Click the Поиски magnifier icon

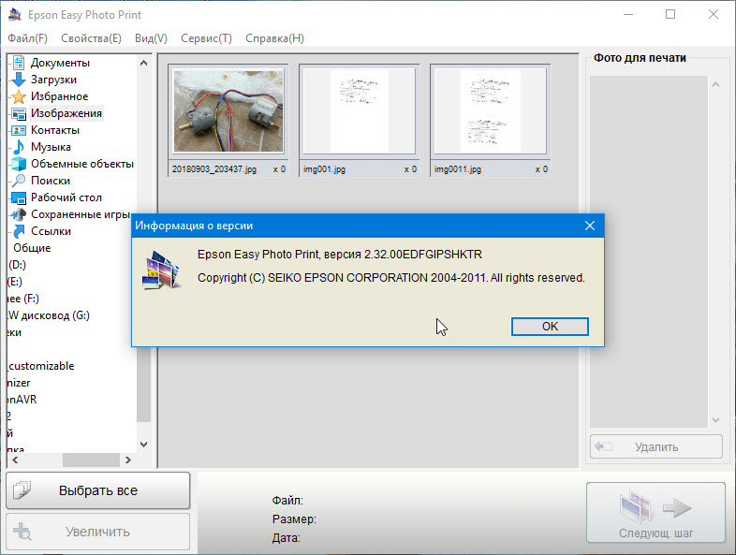click(19, 181)
